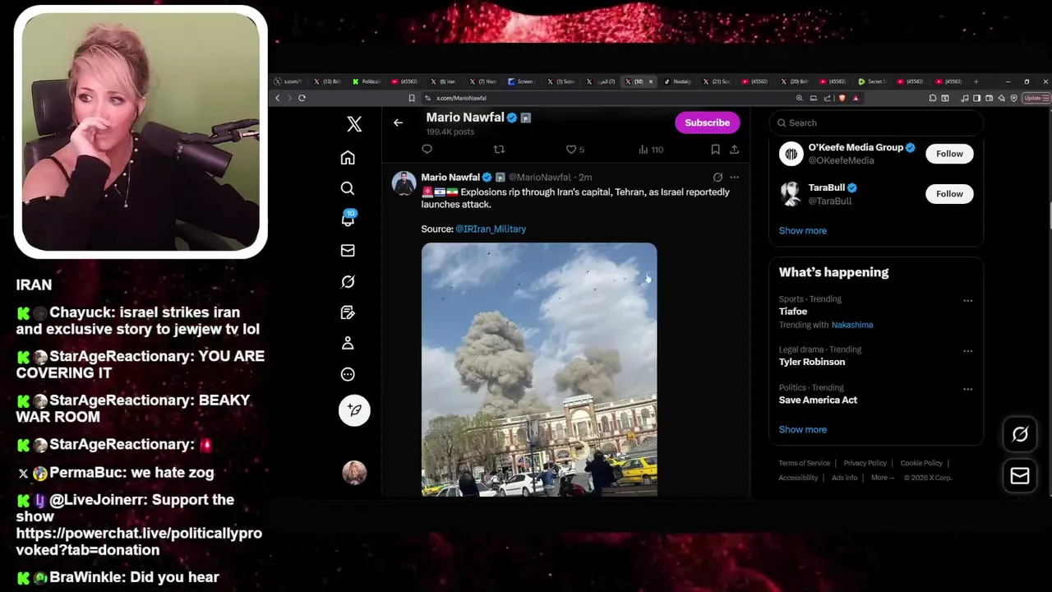Image resolution: width=1052 pixels, height=592 pixels.
Task: Play the Tehran explosion video
Action: [539, 369]
